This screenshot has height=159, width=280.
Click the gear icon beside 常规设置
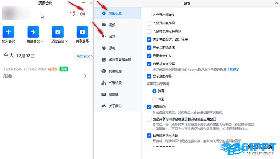click(x=104, y=13)
